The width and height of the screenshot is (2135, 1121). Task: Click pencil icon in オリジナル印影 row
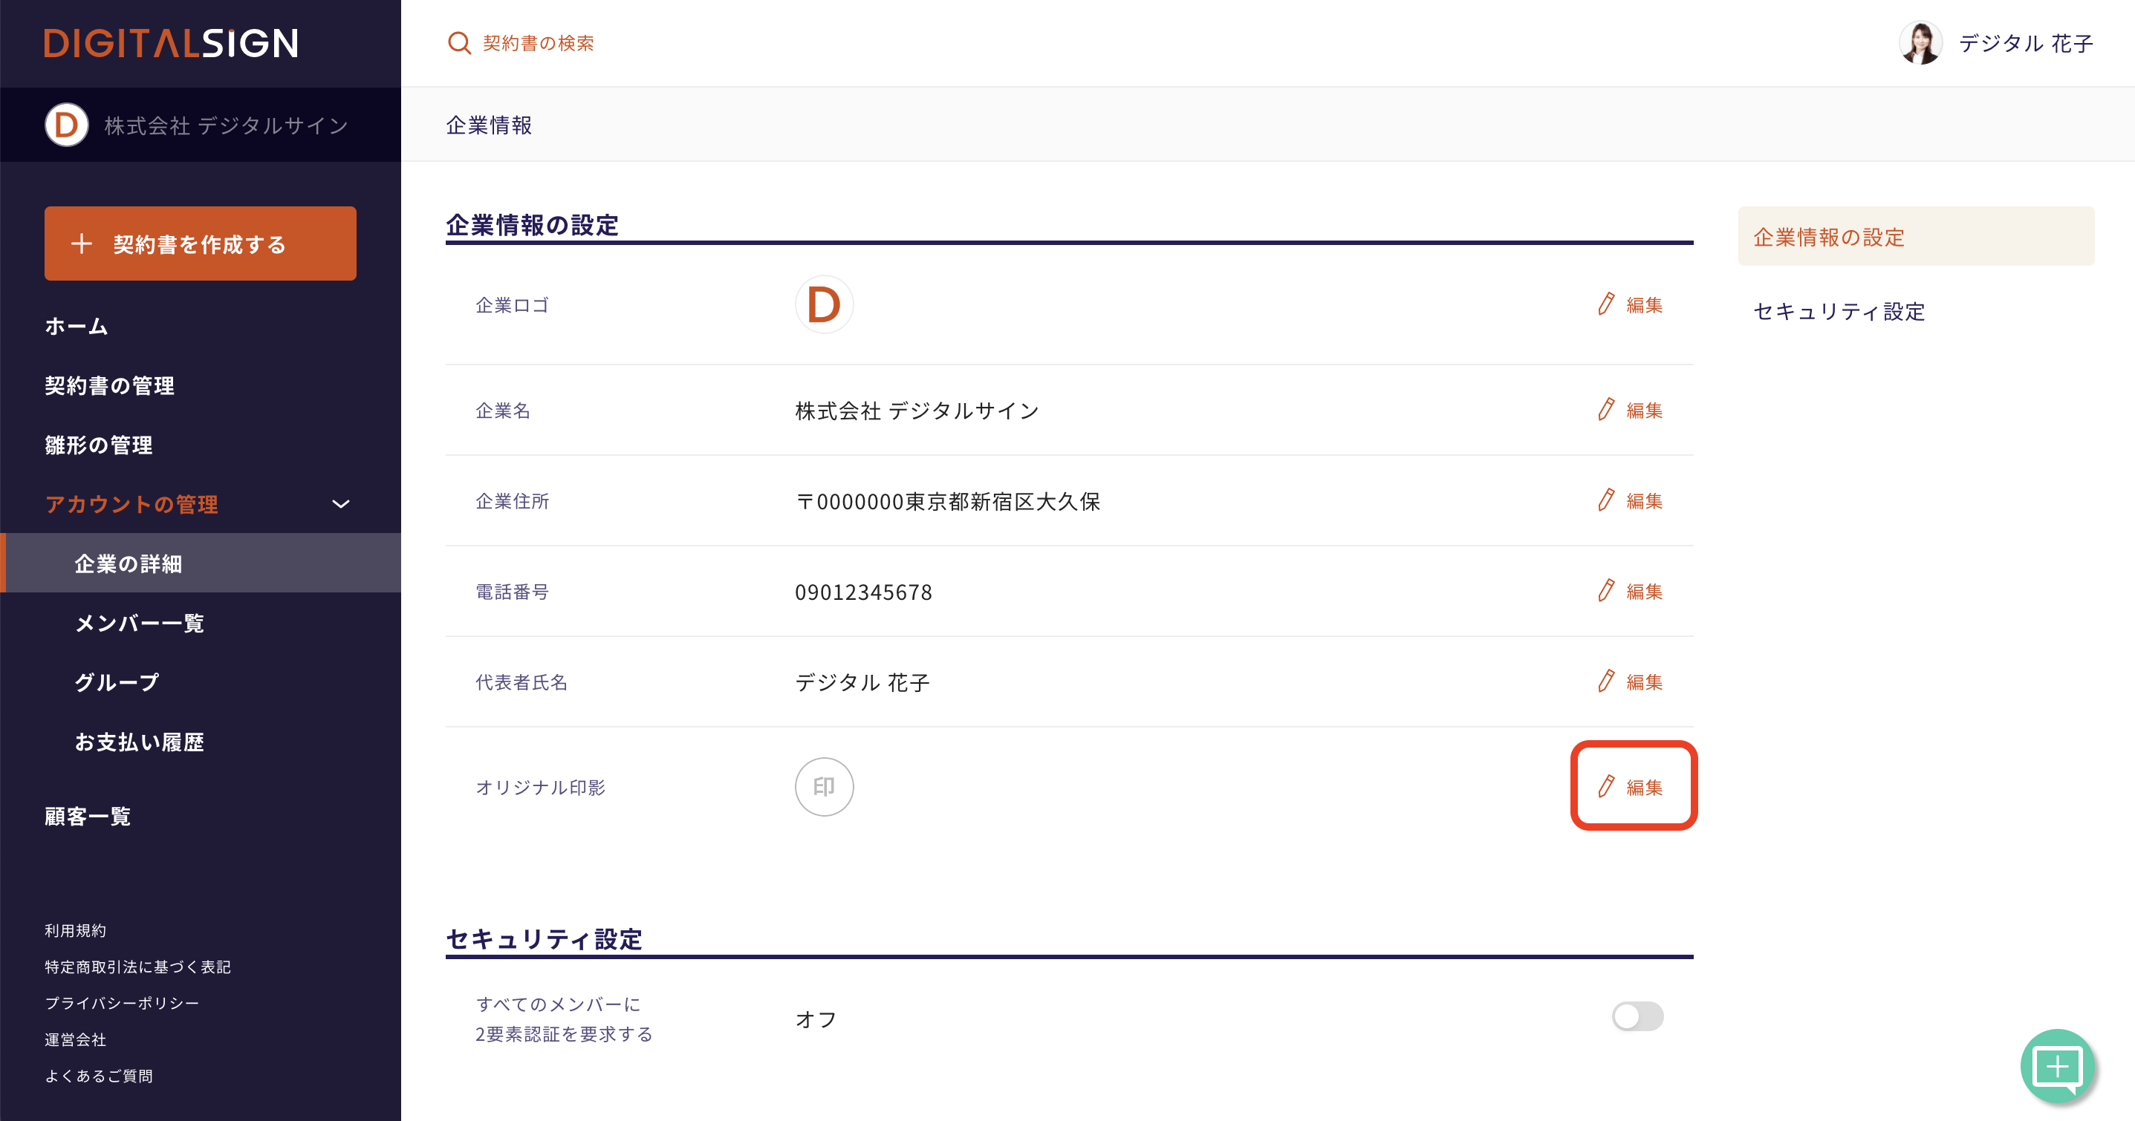click(1606, 786)
